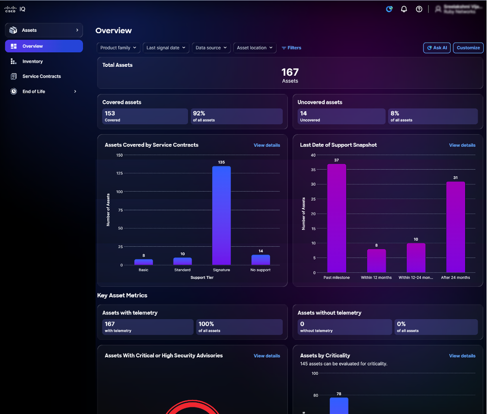Viewport: 487px width, 414px height.
Task: View details for Assets Covered by Service Contracts
Action: (x=267, y=145)
